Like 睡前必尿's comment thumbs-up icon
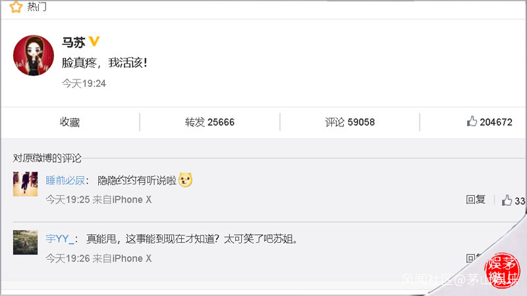The height and width of the screenshot is (296, 527). pos(507,201)
